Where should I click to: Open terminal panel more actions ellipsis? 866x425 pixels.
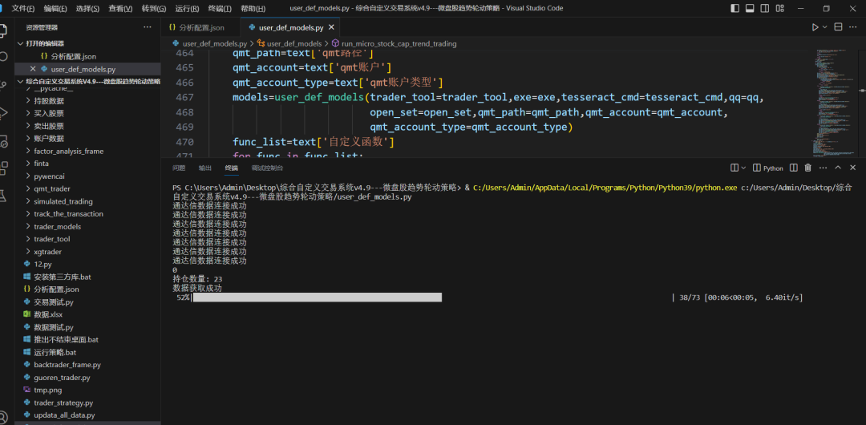pyautogui.click(x=823, y=168)
